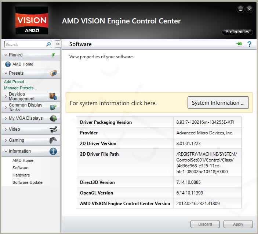Click the 'AMD VISION Engine Control Center' title
258x234 pixels.
[x=121, y=21]
